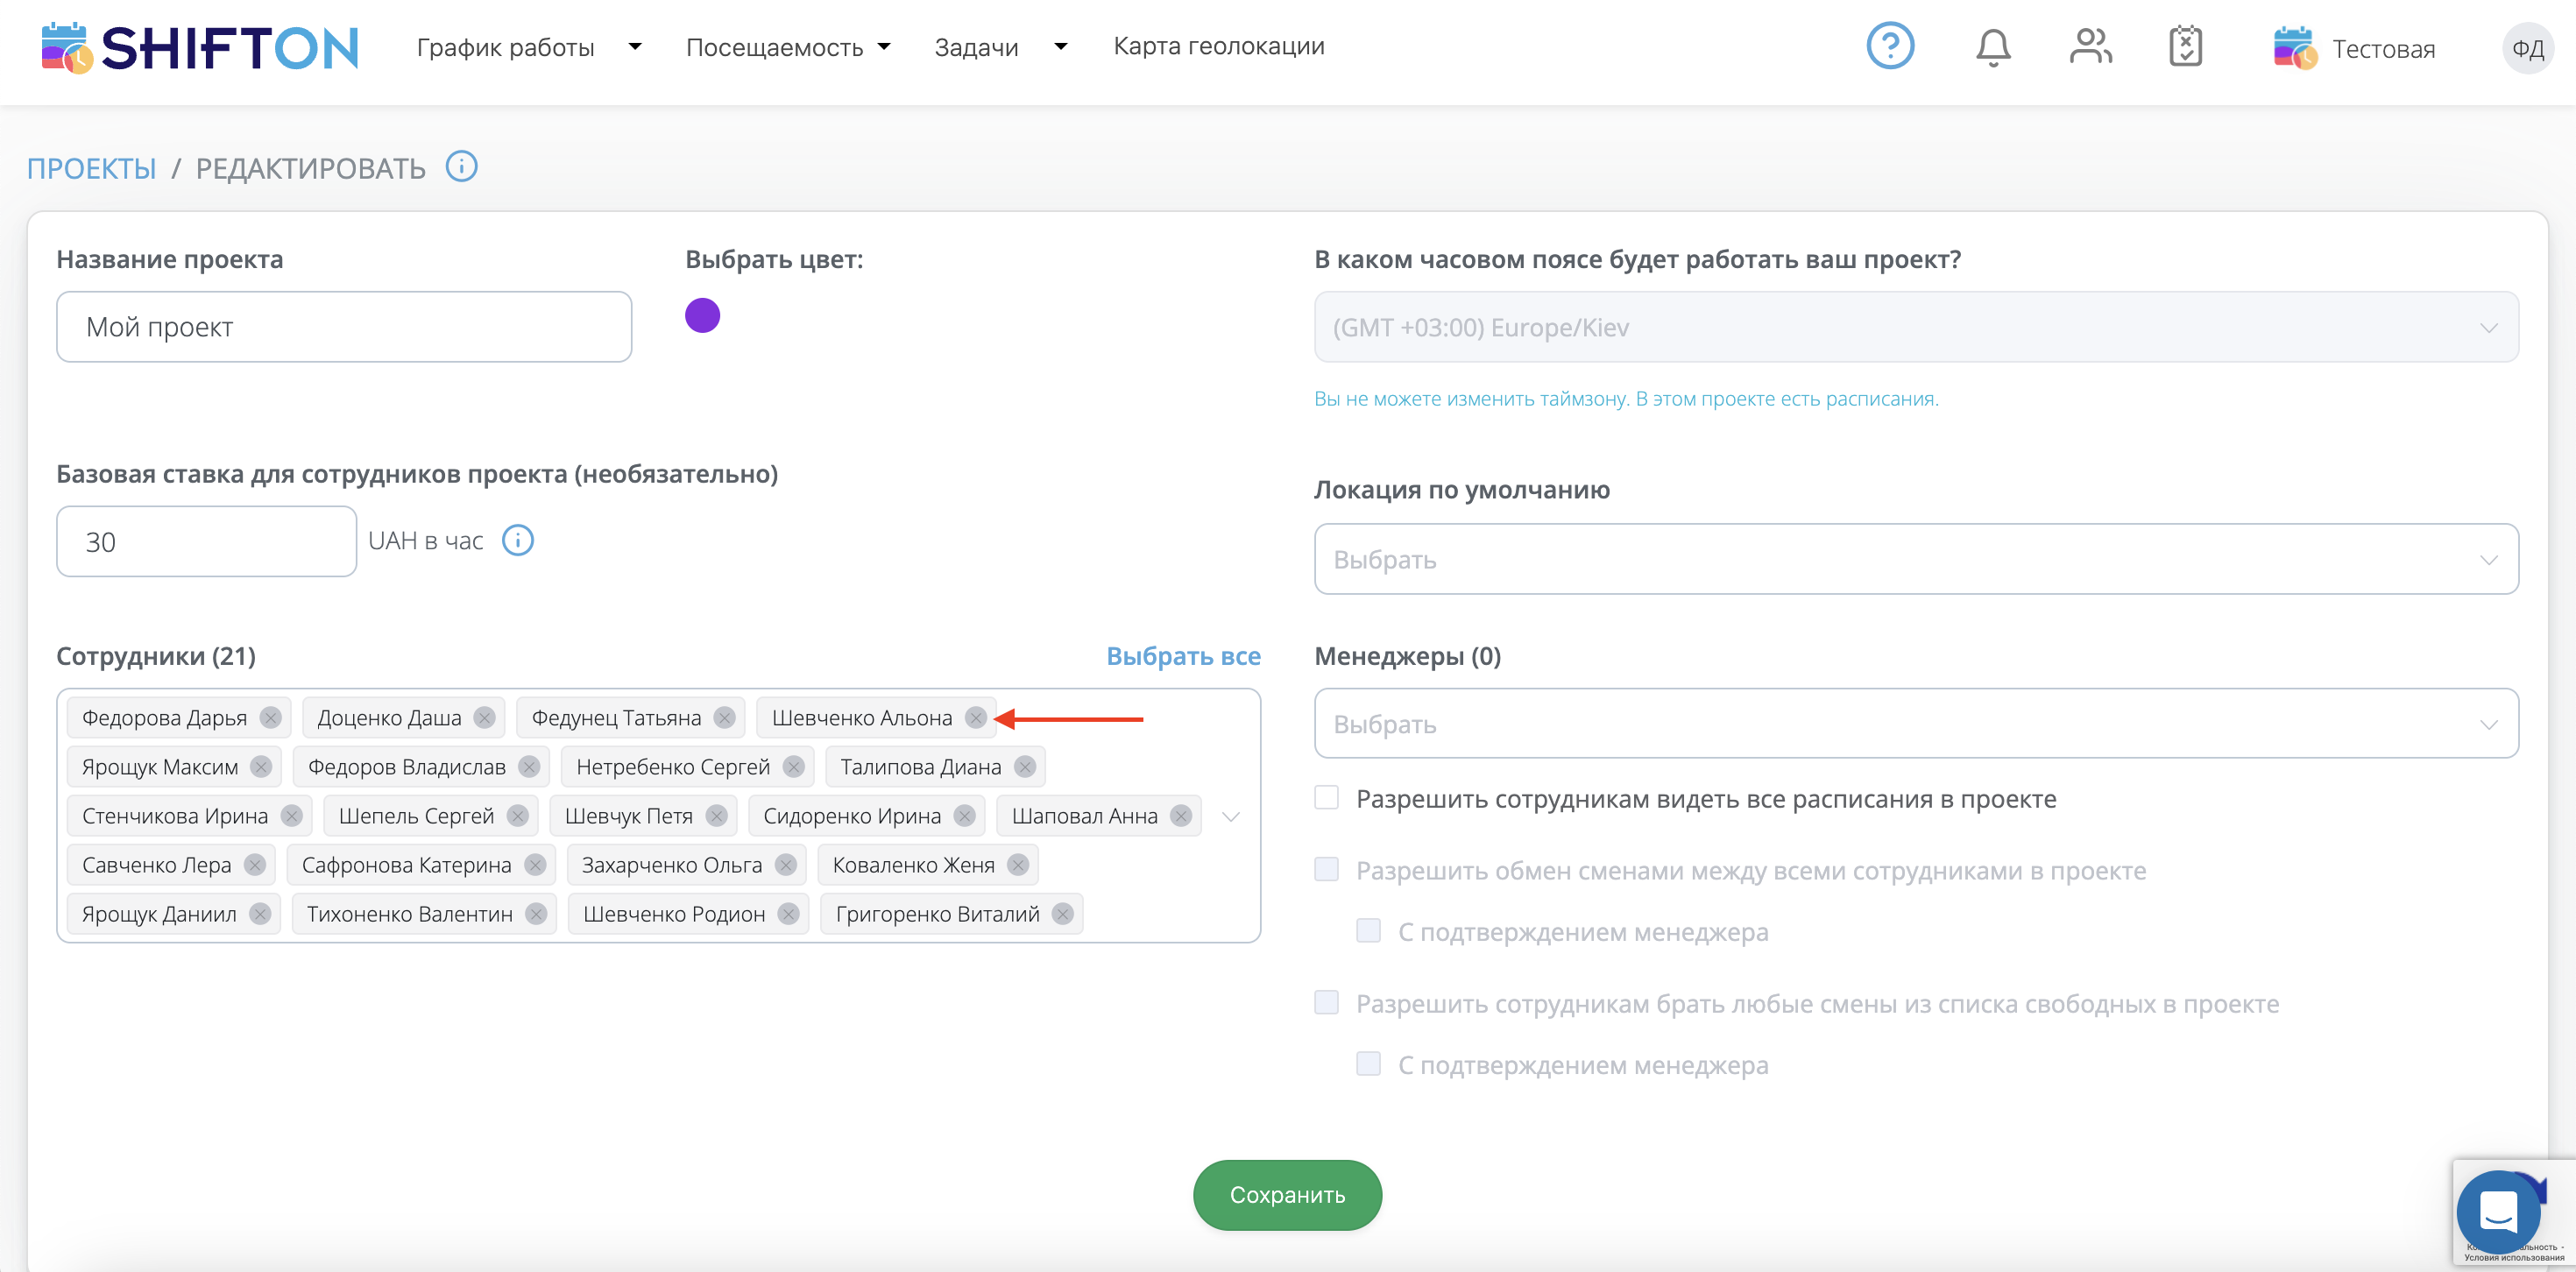Click info icon beside UAH в час
The height and width of the screenshot is (1272, 2576).
click(x=517, y=541)
